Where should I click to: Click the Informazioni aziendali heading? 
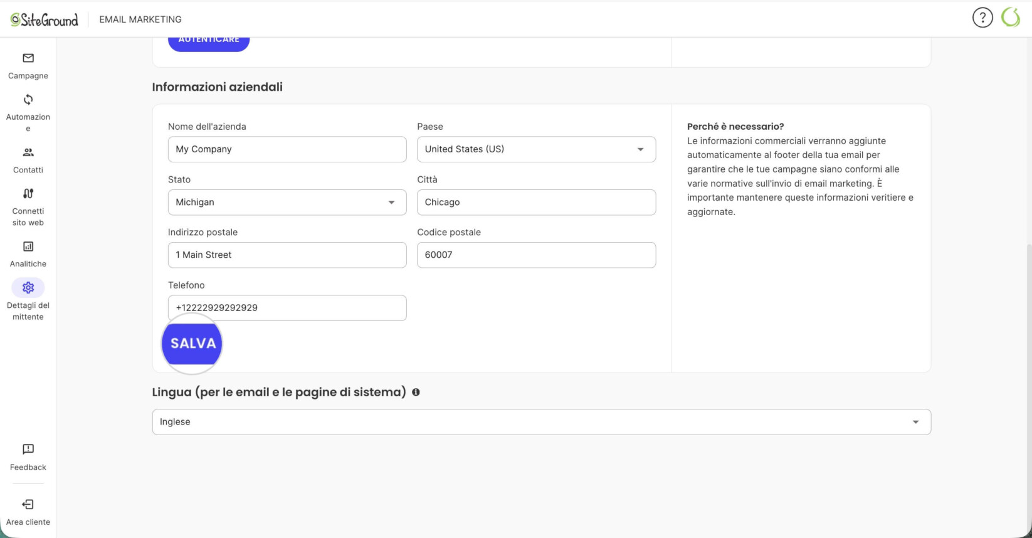point(218,87)
